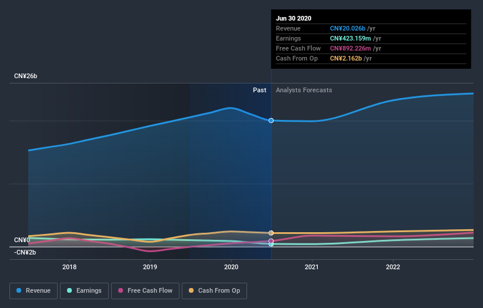
Task: Click the 2019 x-axis label
Action: pos(150,267)
